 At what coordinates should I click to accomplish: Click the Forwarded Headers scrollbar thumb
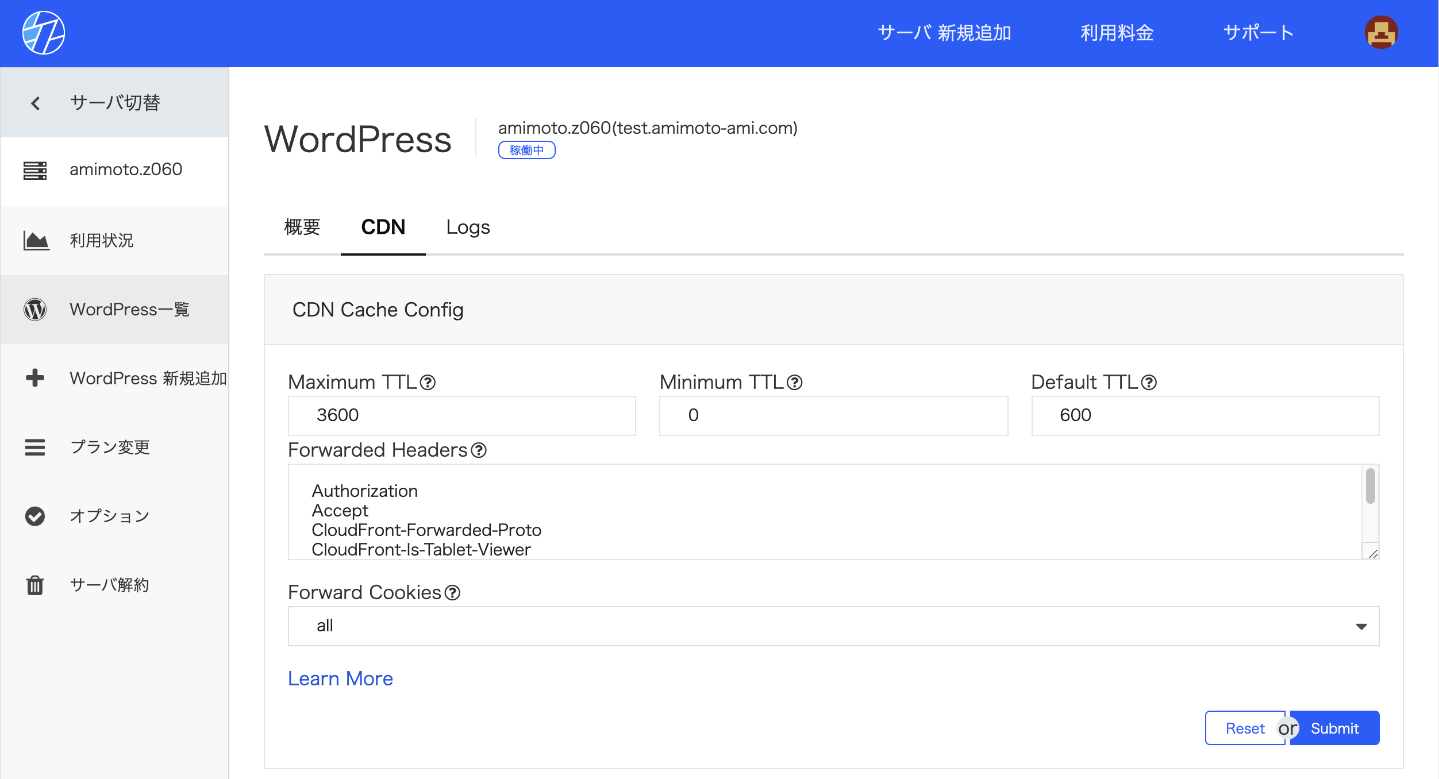point(1371,486)
